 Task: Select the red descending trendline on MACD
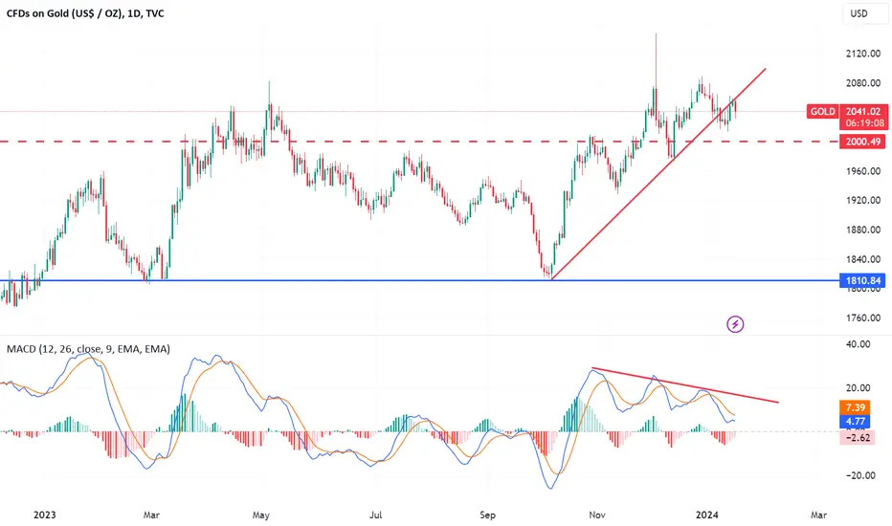click(x=685, y=385)
